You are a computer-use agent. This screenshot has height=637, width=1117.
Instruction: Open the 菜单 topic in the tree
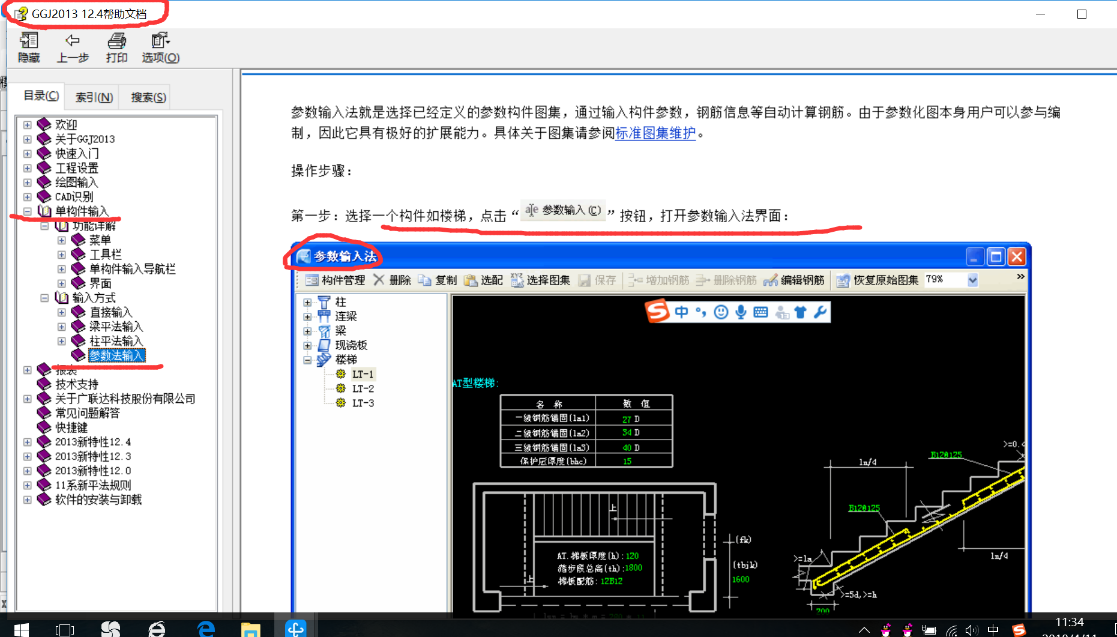(100, 240)
